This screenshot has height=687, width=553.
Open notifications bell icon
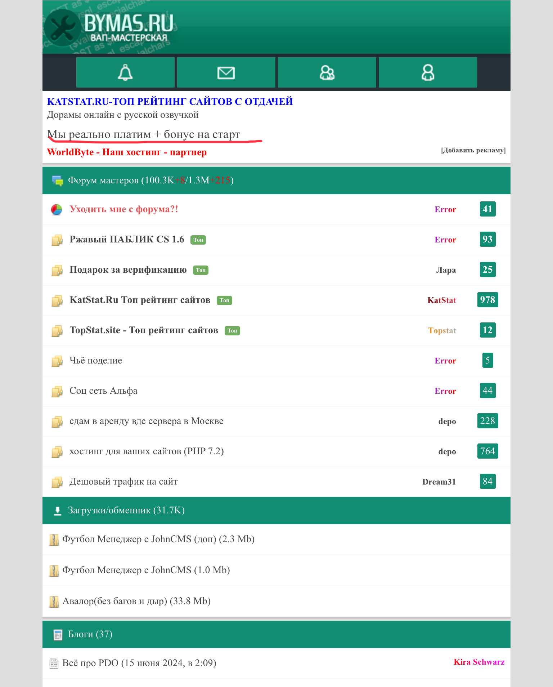coord(125,72)
